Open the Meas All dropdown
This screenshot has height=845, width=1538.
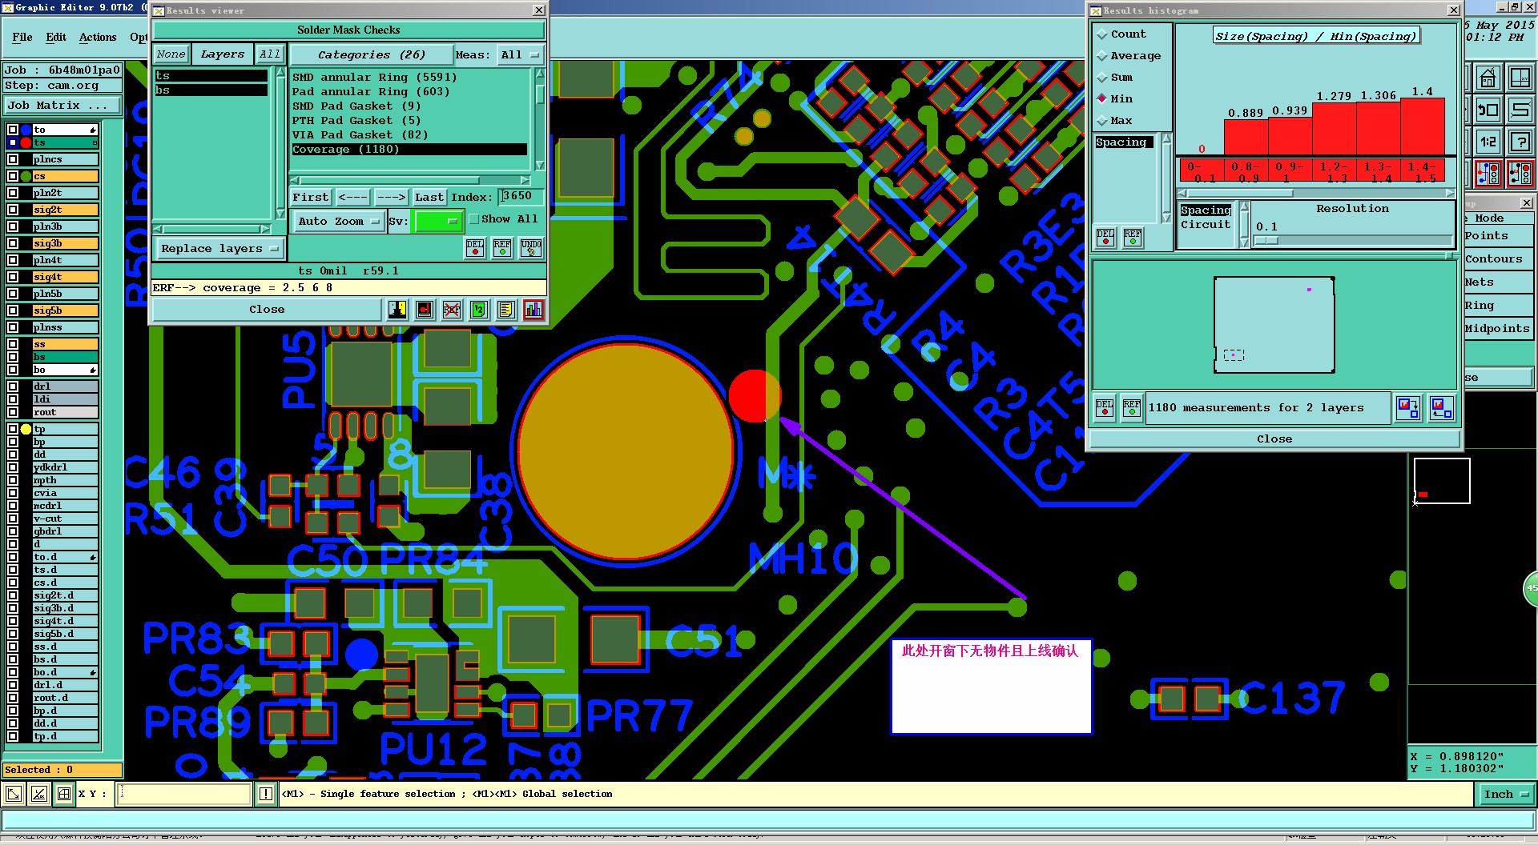tap(521, 54)
